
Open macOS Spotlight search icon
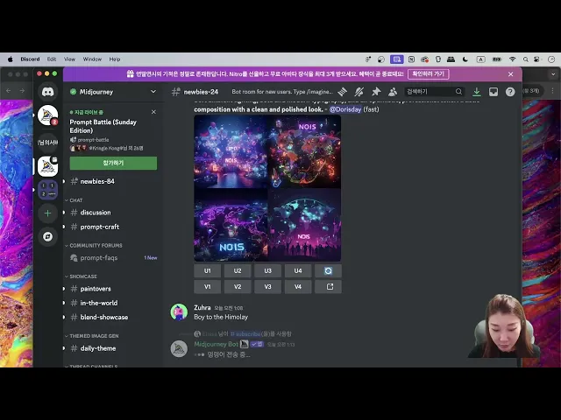point(525,59)
